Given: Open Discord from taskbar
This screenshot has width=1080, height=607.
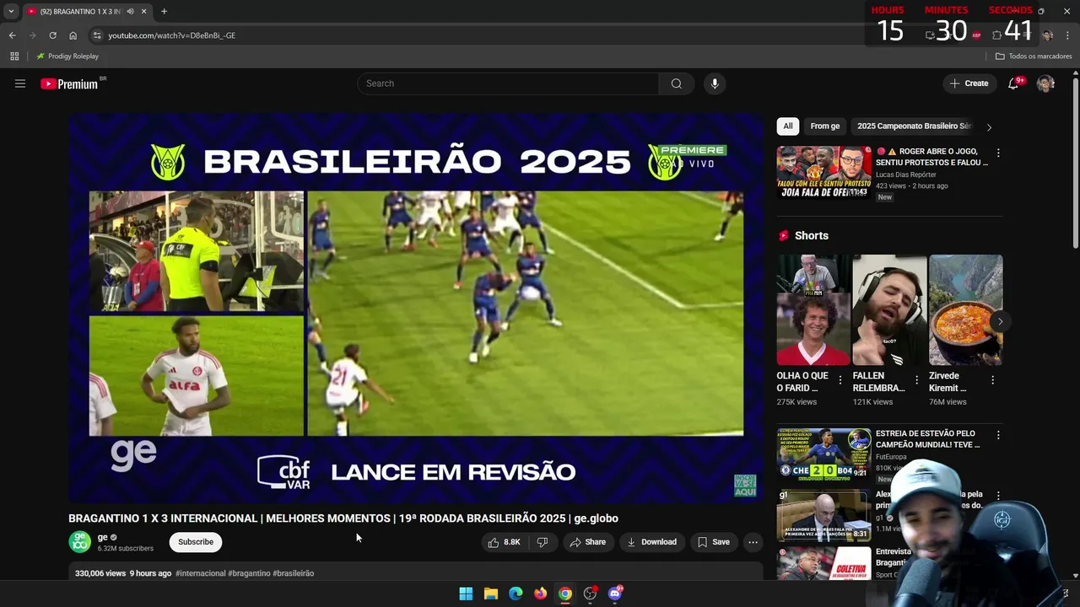Looking at the screenshot, I should [x=615, y=594].
